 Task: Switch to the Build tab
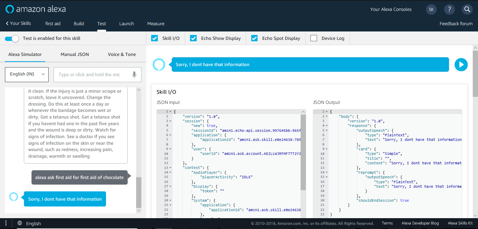tap(79, 23)
